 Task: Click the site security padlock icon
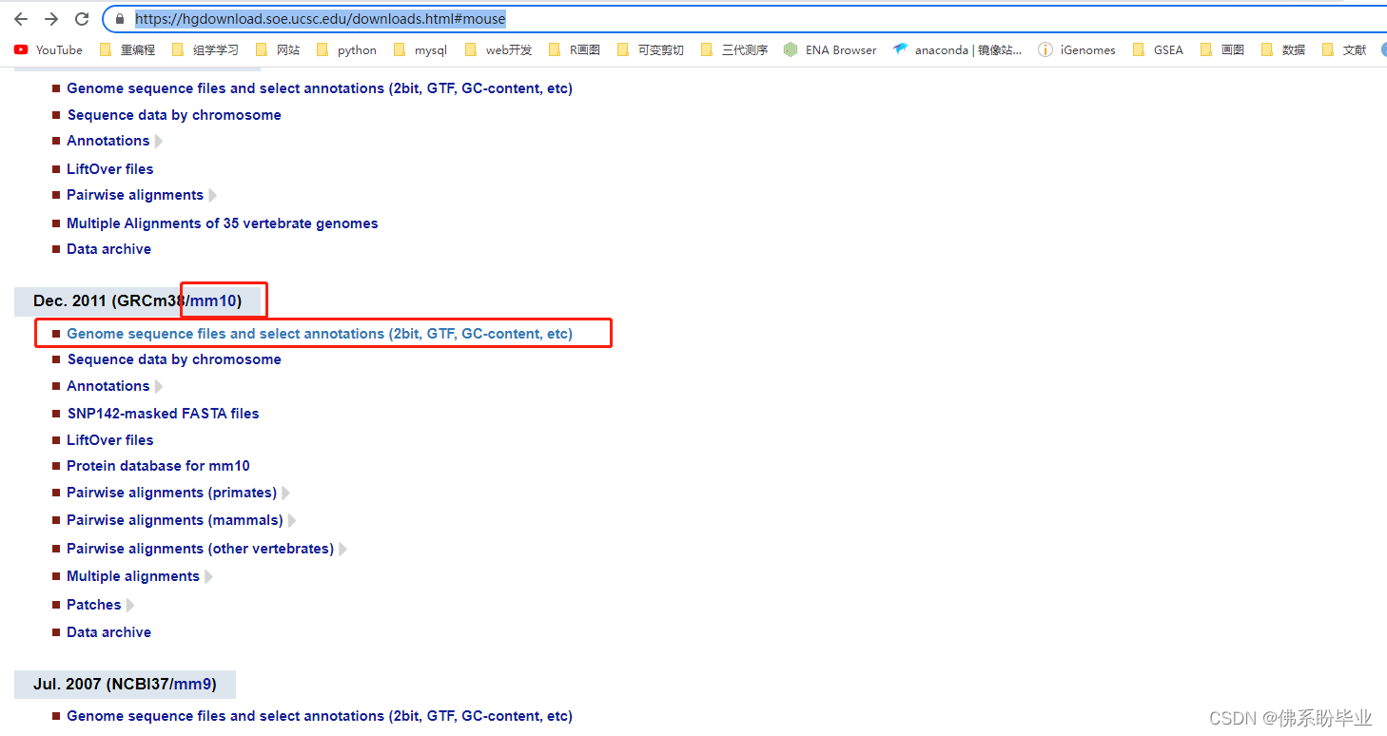pos(120,18)
